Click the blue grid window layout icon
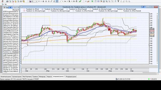The image size is (161, 90). [98, 1]
